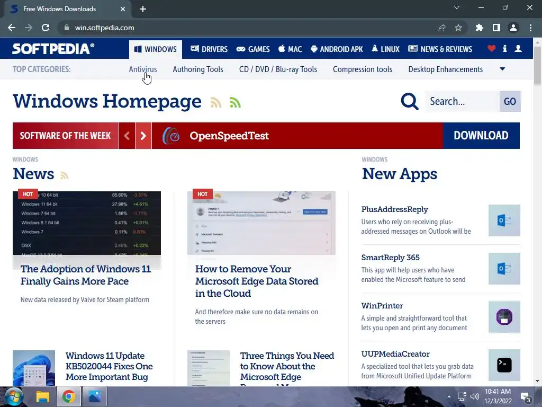Open the PlusAddressReply Outlook icon

click(504, 220)
